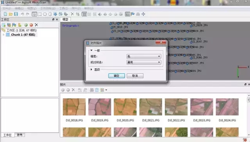The width and height of the screenshot is (250, 142).
Task: Select the Navigation arrow tool
Action: (x=34, y=14)
